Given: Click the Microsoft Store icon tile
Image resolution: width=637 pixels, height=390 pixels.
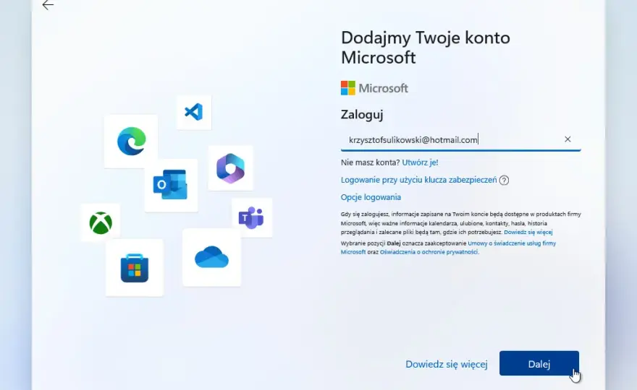Looking at the screenshot, I should click(x=135, y=267).
